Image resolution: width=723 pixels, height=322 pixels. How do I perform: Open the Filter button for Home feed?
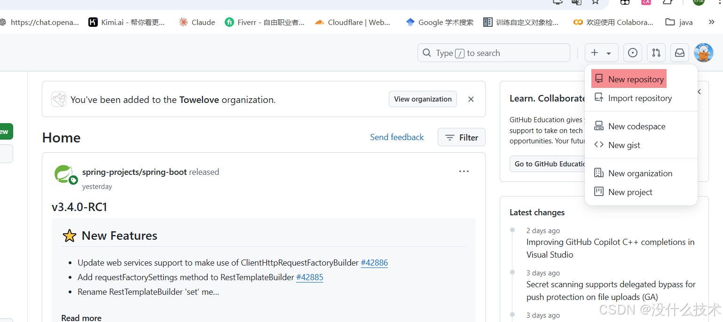(462, 137)
